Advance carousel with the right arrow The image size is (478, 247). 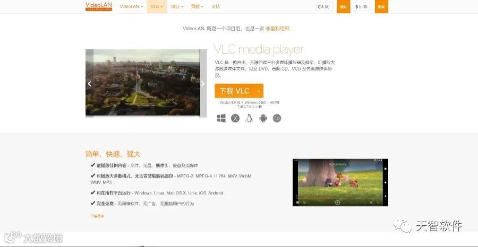(x=203, y=84)
